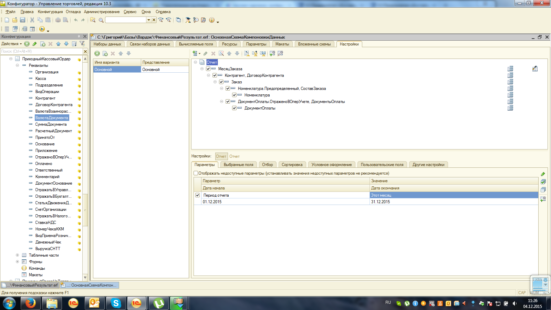Click the green add variant icon
The height and width of the screenshot is (310, 551).
coord(97,53)
